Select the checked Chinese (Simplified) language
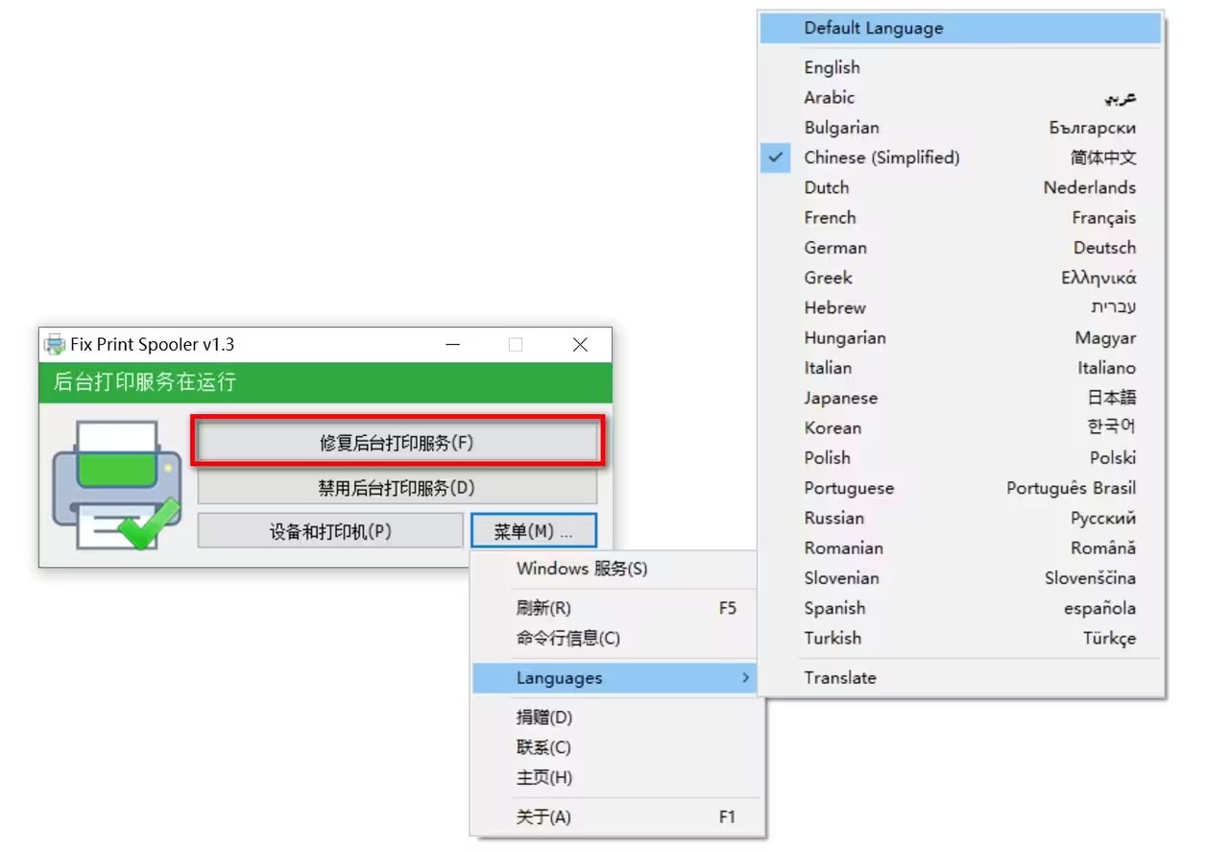This screenshot has height=852, width=1206. (x=881, y=158)
